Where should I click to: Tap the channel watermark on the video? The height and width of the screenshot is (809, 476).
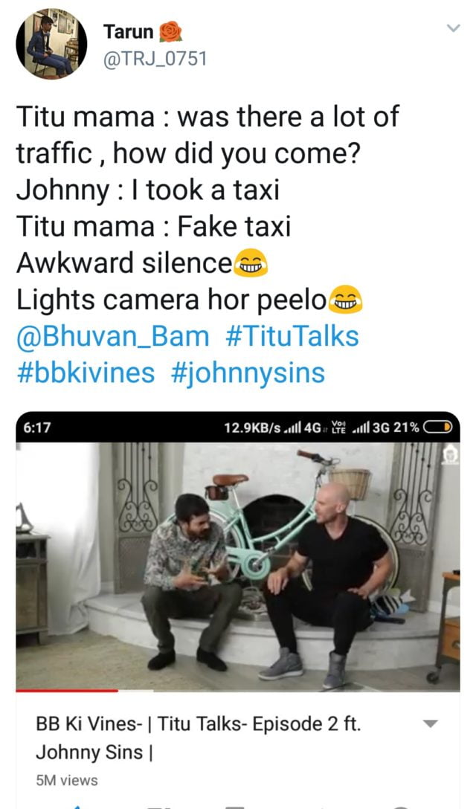[451, 456]
